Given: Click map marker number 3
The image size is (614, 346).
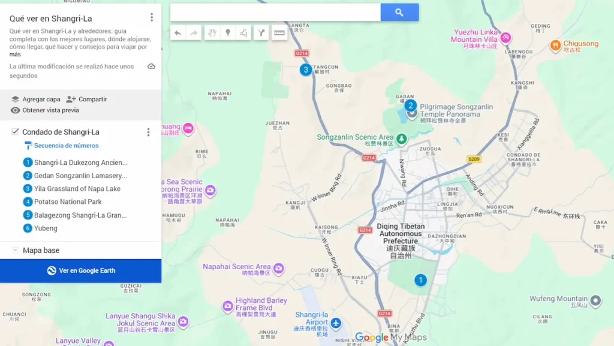Looking at the screenshot, I should tap(306, 70).
